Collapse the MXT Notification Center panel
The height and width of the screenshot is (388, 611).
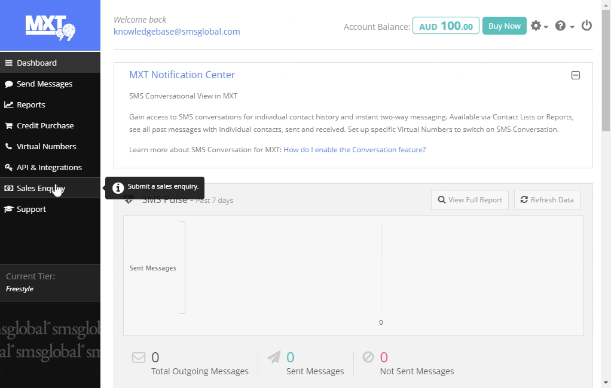[575, 75]
